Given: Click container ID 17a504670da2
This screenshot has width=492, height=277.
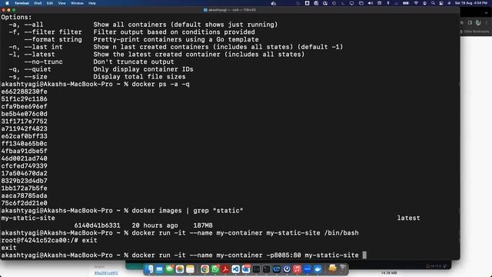Looking at the screenshot, I should (24, 173).
